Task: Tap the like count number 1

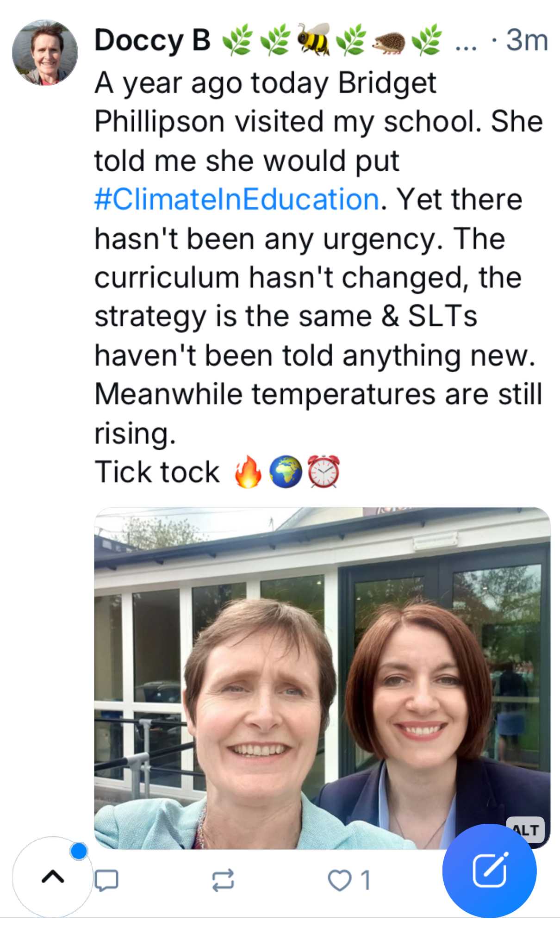Action: pos(366,880)
